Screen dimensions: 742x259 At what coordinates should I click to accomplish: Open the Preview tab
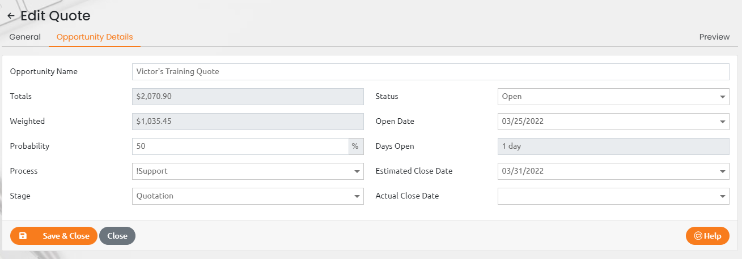tap(714, 37)
